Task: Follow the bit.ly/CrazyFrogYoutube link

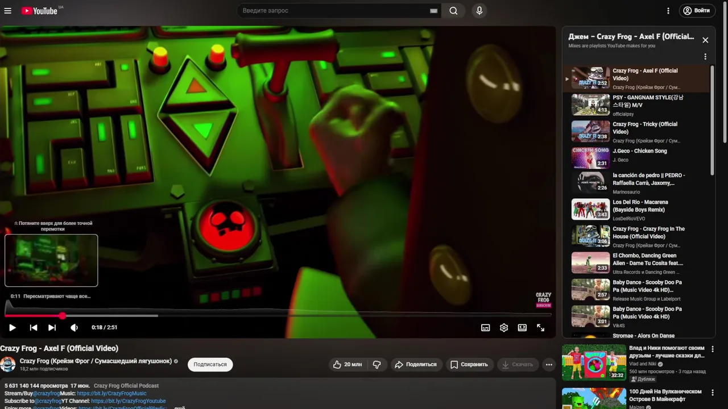Action: pyautogui.click(x=129, y=401)
